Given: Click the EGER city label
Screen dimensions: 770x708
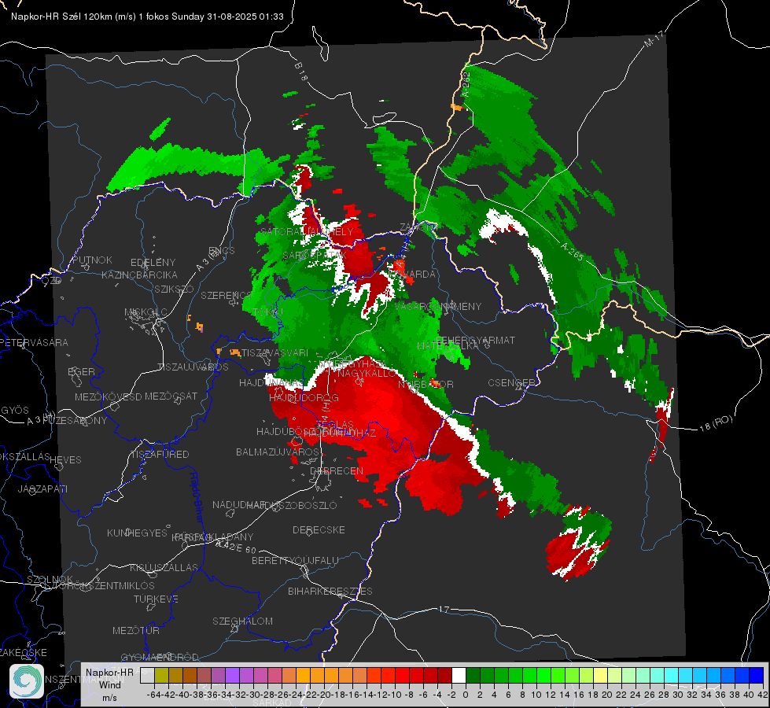Looking at the screenshot, I should [x=82, y=371].
